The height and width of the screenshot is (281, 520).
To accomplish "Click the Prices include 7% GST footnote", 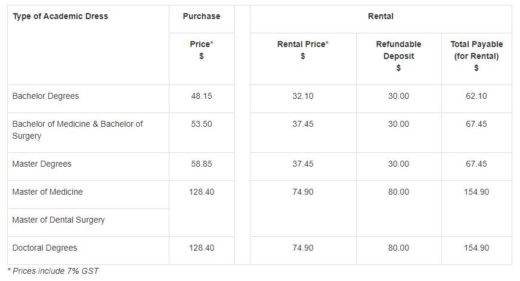I will [x=53, y=271].
